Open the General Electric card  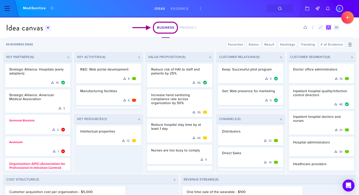pyautogui.click(x=38, y=125)
